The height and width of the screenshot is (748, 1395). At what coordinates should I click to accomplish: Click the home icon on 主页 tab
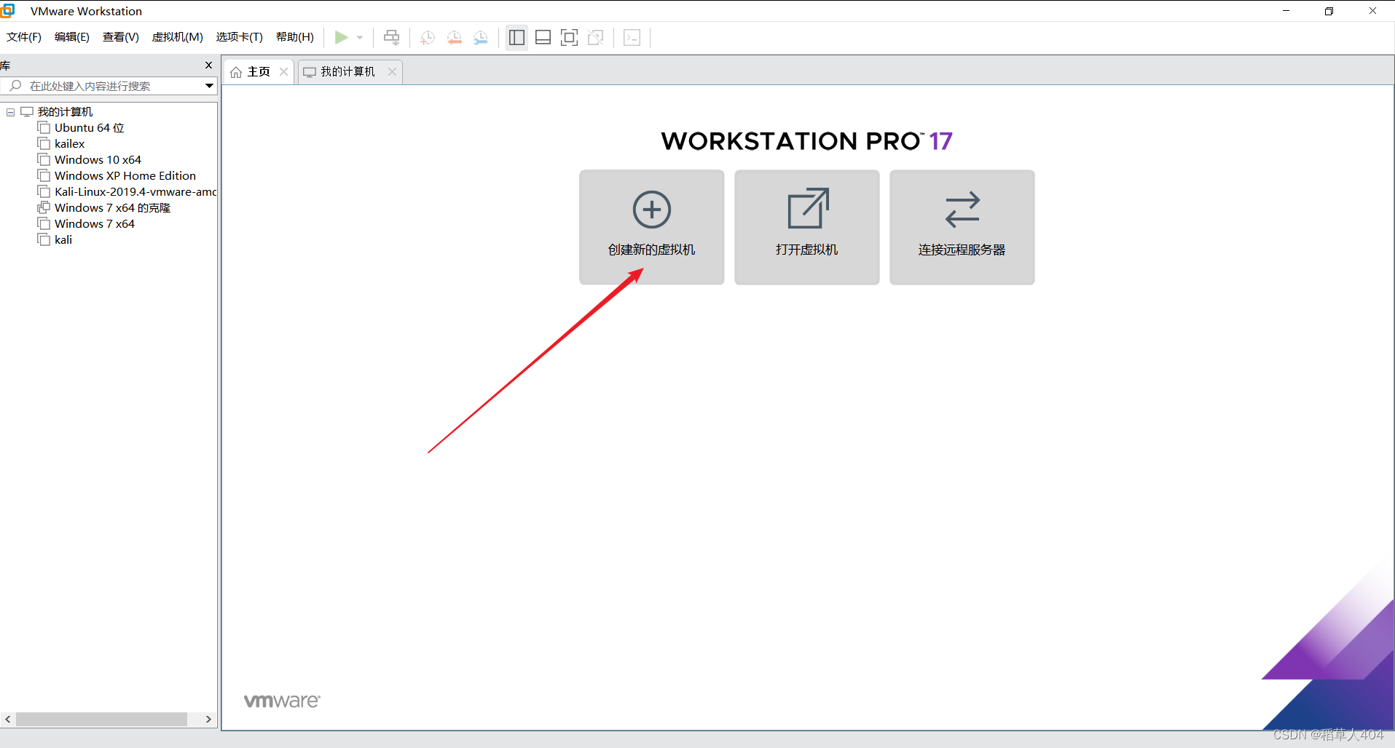tap(236, 72)
